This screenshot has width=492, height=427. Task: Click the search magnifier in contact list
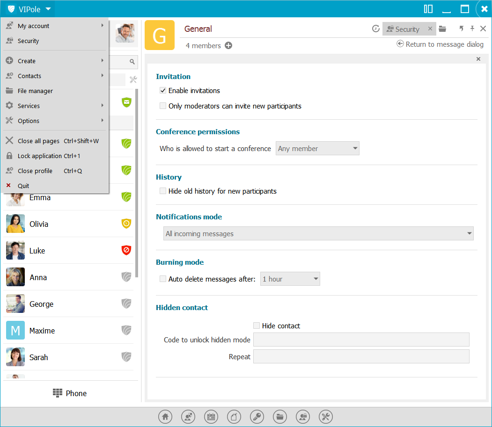pyautogui.click(x=132, y=62)
